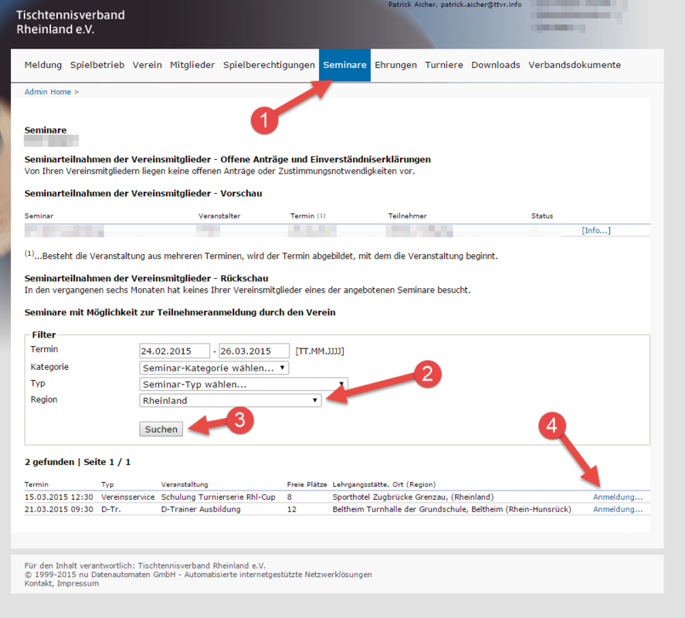
Task: Click the Termin end date field
Action: (x=254, y=351)
